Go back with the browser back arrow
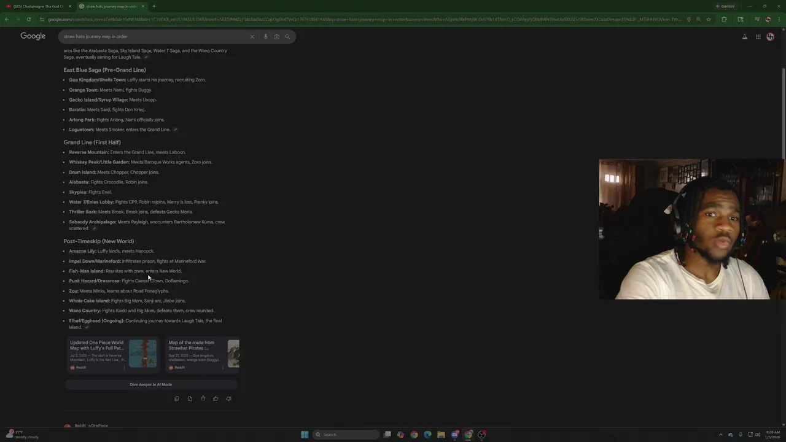The height and width of the screenshot is (442, 786). [x=6, y=19]
